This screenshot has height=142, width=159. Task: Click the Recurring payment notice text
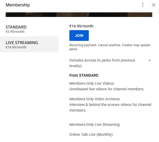click(110, 47)
